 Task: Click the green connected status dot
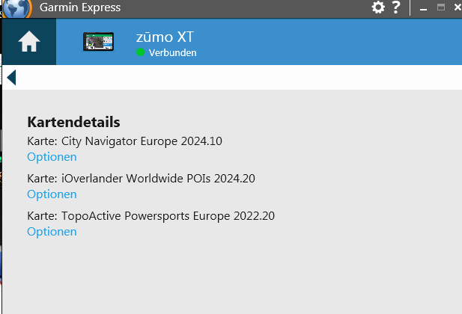140,52
